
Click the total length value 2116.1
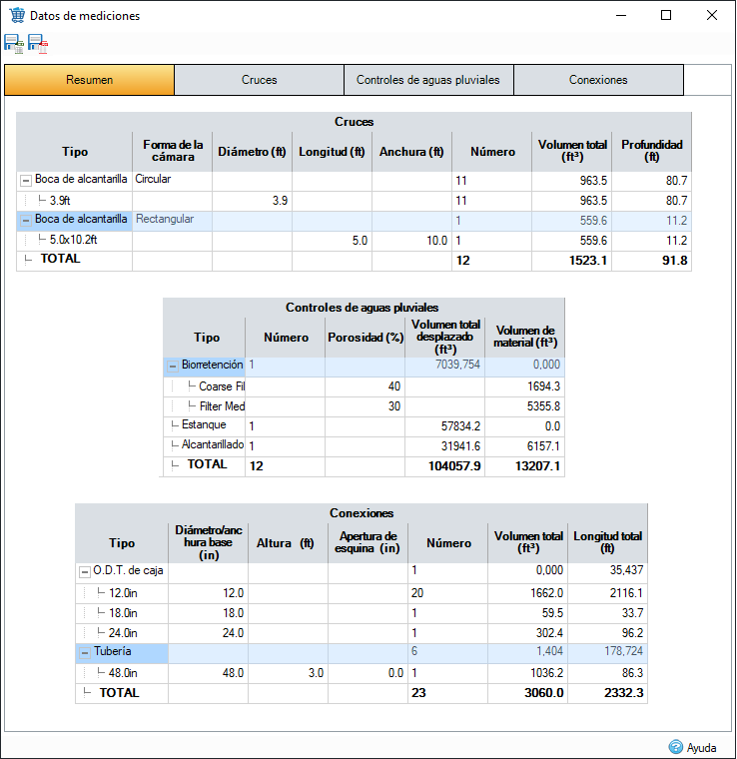click(608, 593)
